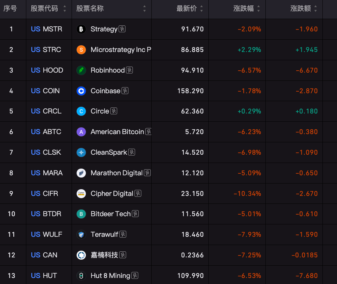
Task: Sort by 涨跌额 column arrows
Action: pyautogui.click(x=315, y=9)
